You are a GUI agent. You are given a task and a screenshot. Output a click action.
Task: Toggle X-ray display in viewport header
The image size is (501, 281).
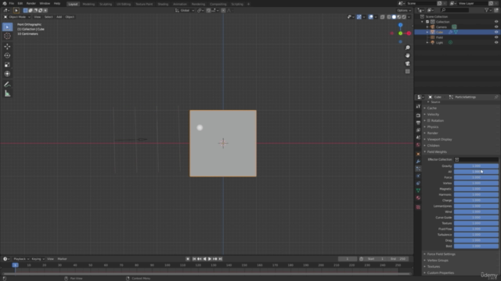point(382,17)
